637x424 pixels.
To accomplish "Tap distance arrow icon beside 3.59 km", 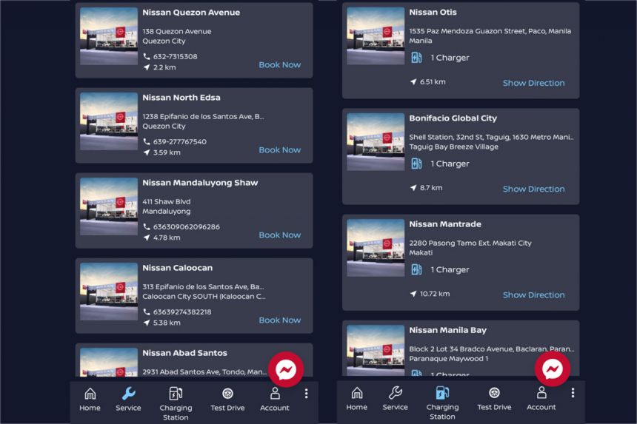I will pyautogui.click(x=147, y=152).
